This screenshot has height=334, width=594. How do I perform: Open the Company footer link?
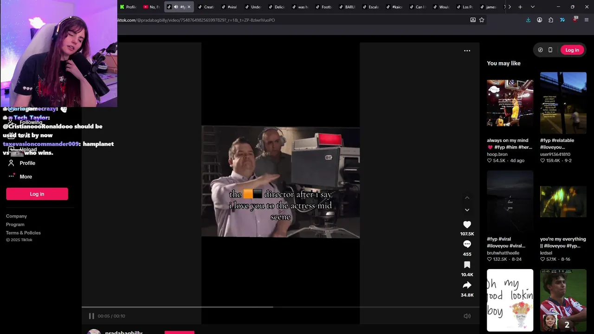tap(16, 216)
